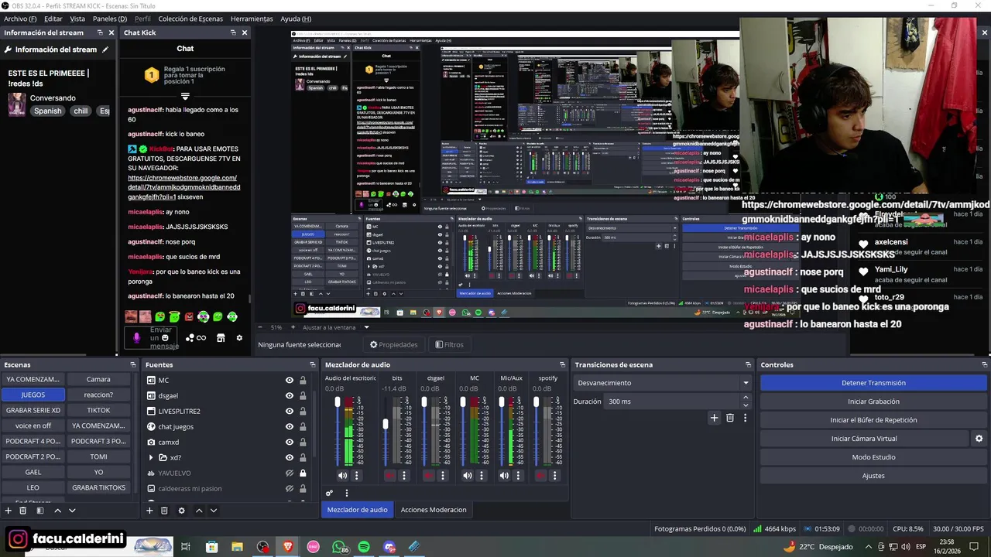Hide the dsgael source
Viewport: 991px width, 557px height.
click(x=290, y=396)
